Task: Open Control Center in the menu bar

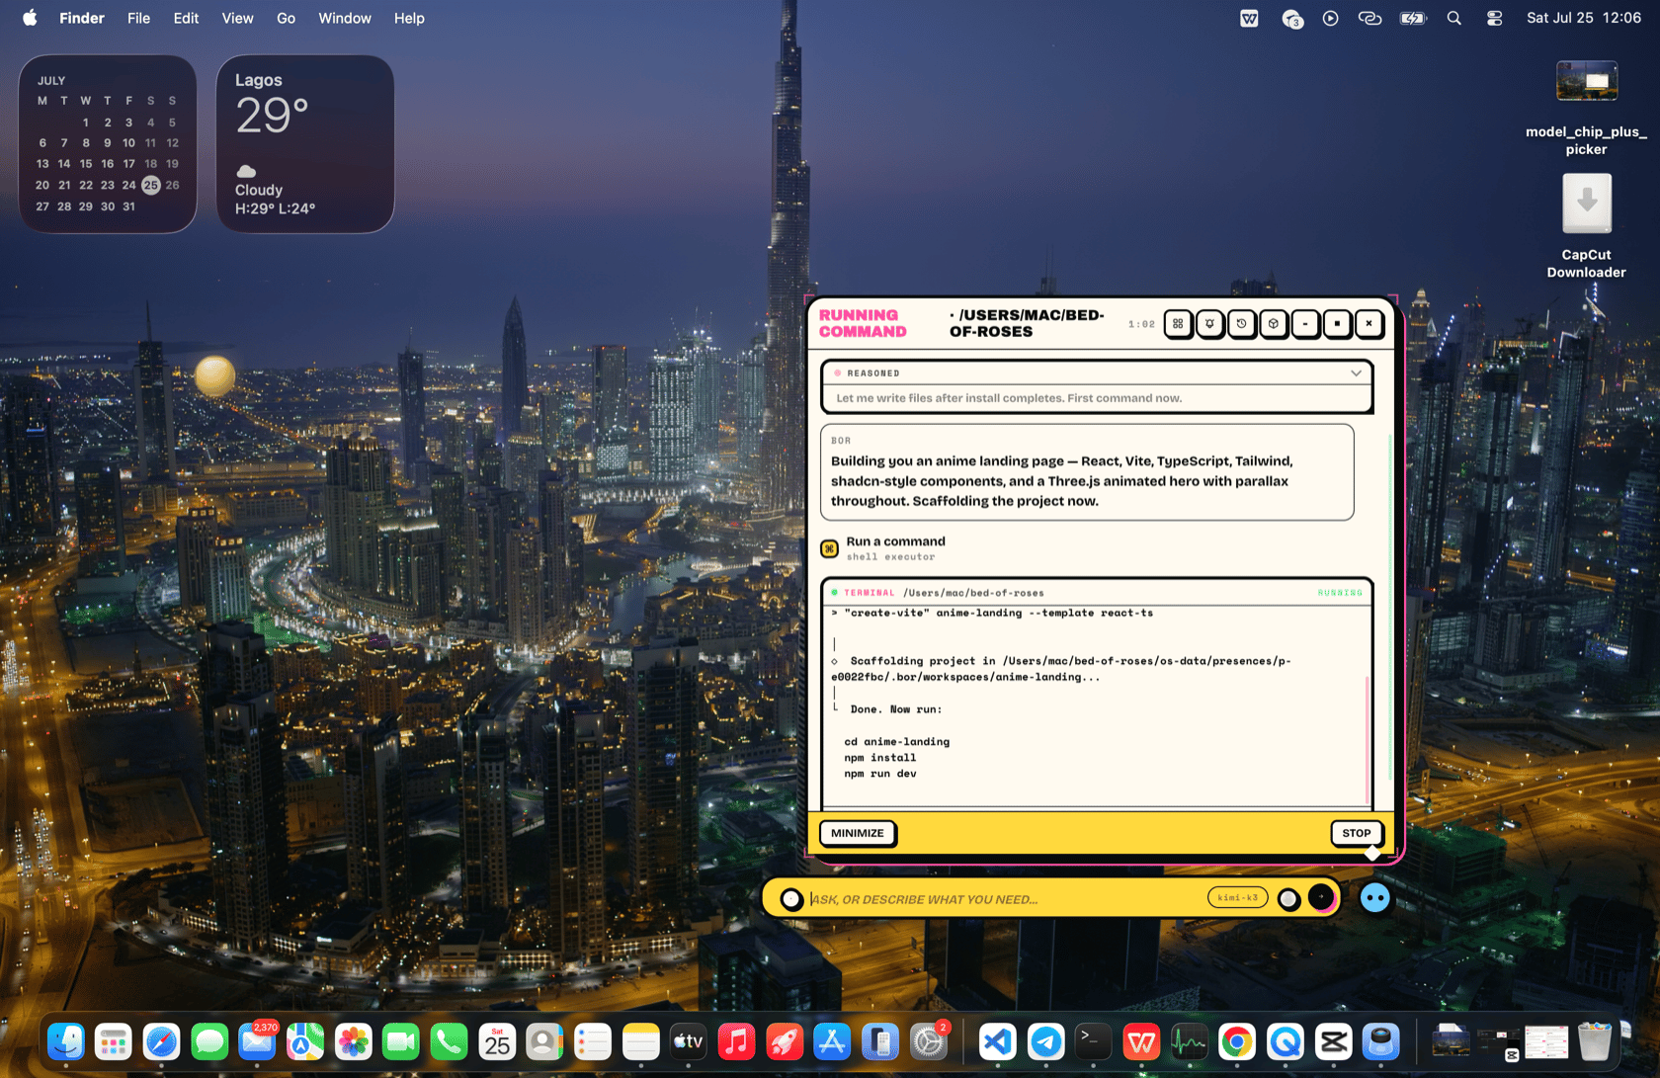Action: [1494, 18]
